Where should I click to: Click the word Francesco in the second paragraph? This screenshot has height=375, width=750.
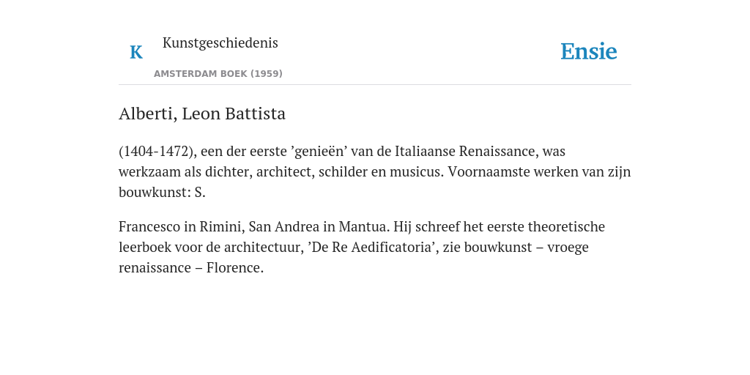click(x=149, y=226)
